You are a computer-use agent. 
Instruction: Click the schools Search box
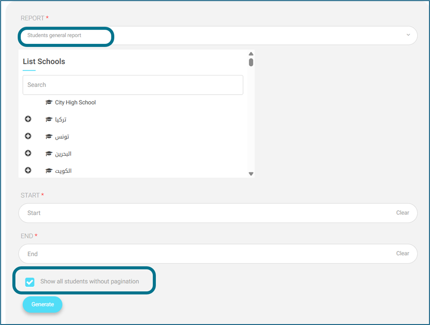click(132, 85)
